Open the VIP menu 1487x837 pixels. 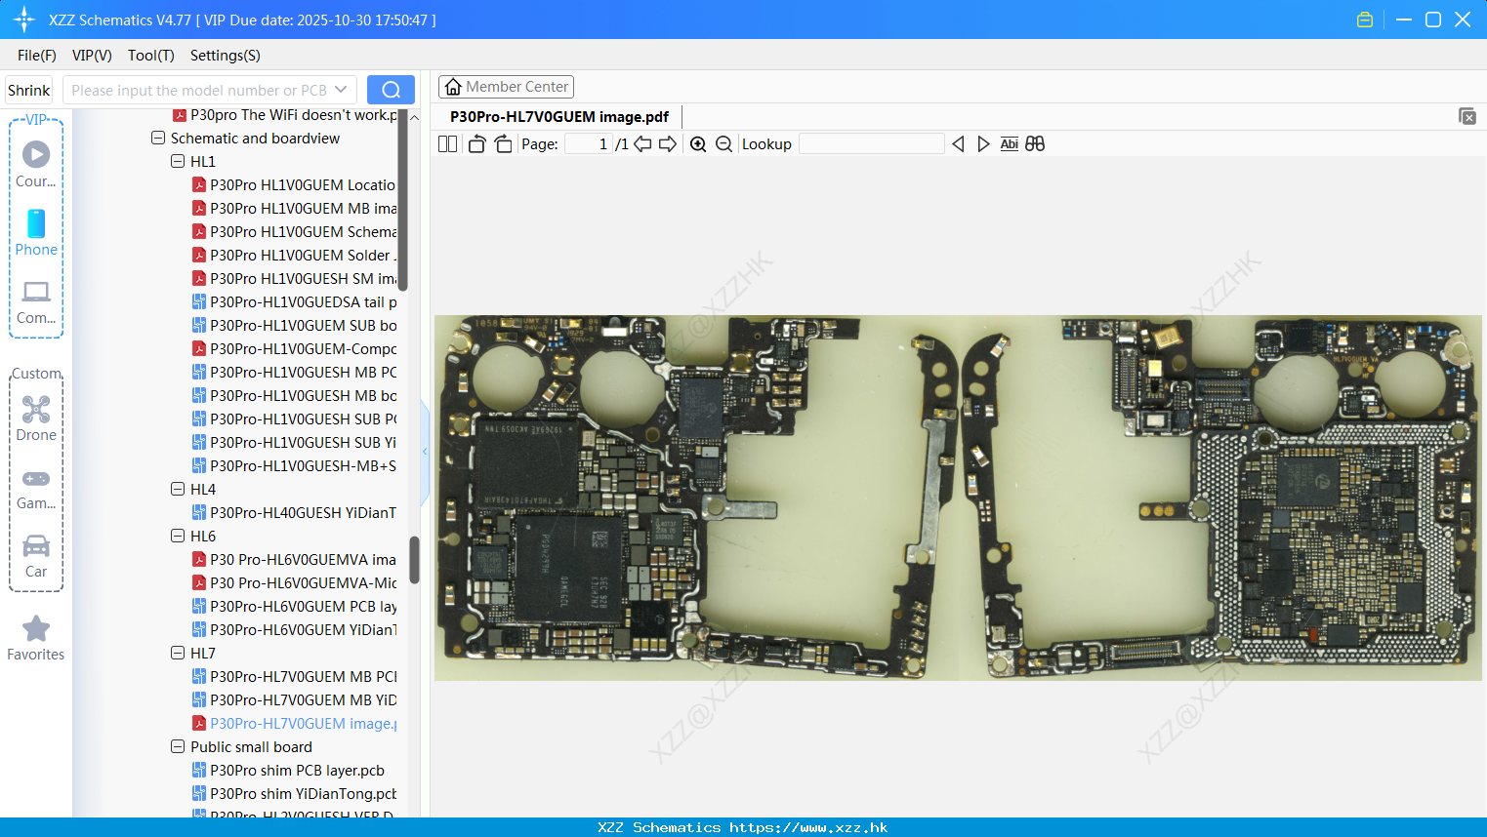click(x=92, y=56)
